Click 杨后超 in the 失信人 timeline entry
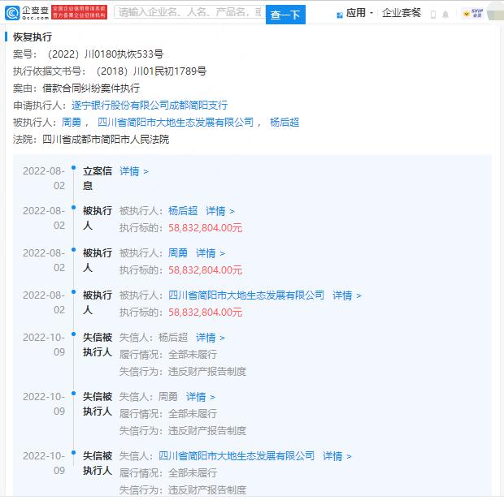This screenshot has width=504, height=500. (x=172, y=338)
